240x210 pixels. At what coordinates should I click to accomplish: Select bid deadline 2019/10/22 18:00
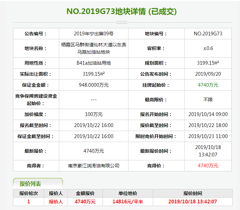[208, 125]
